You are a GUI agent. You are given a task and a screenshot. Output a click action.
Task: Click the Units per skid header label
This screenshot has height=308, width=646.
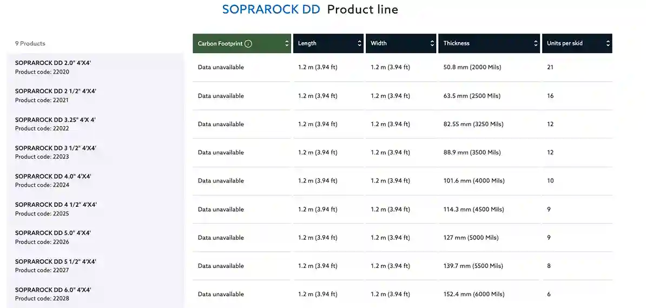[565, 43]
